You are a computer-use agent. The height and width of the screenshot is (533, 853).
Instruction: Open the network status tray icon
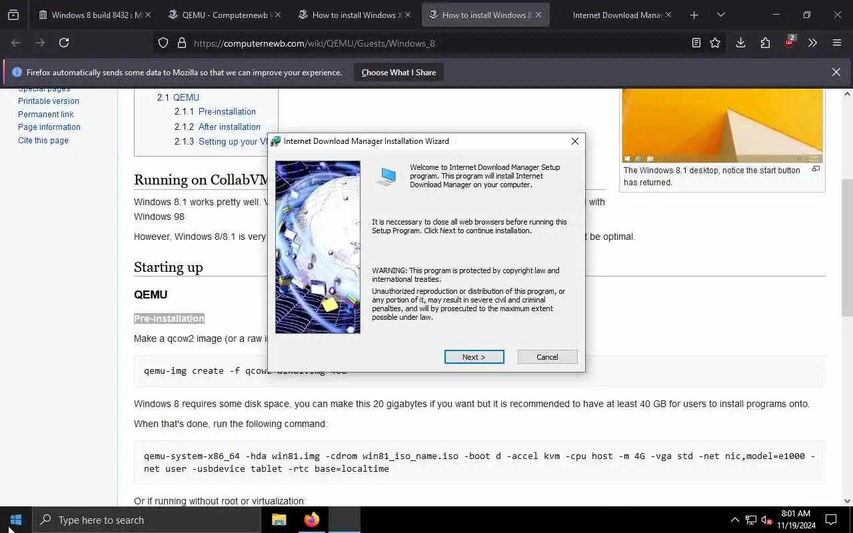pos(750,520)
